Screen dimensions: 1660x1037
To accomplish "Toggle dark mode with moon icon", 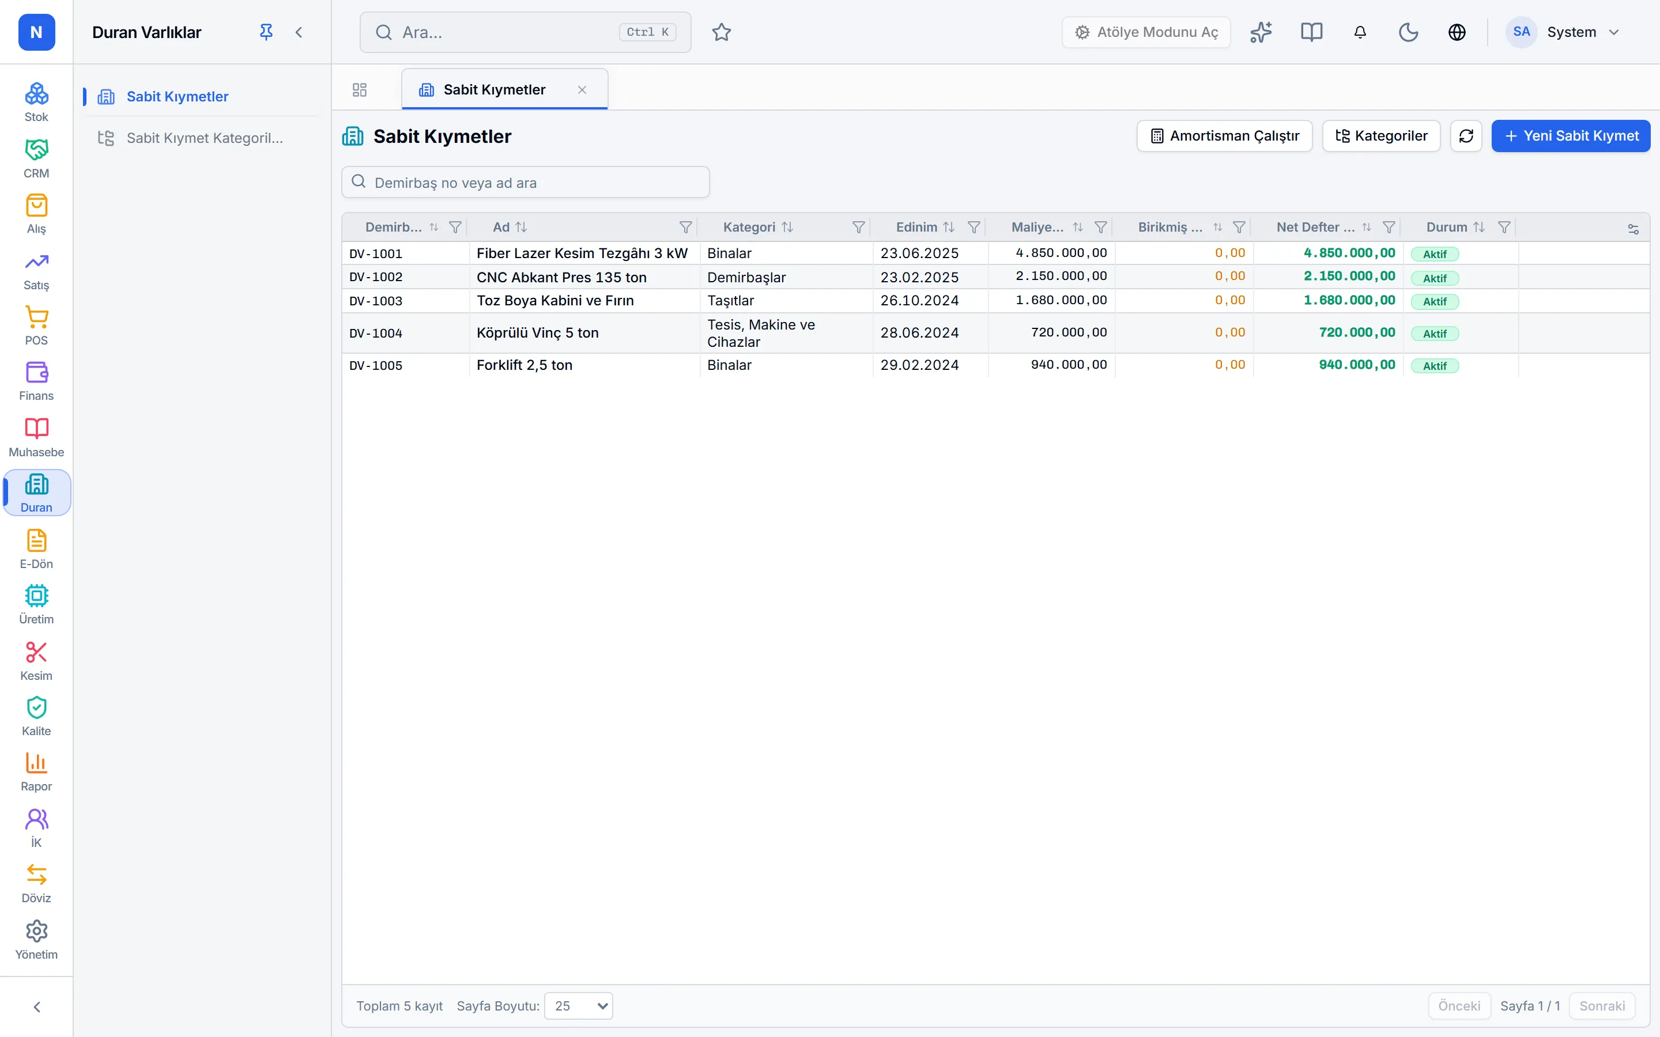I will point(1408,32).
